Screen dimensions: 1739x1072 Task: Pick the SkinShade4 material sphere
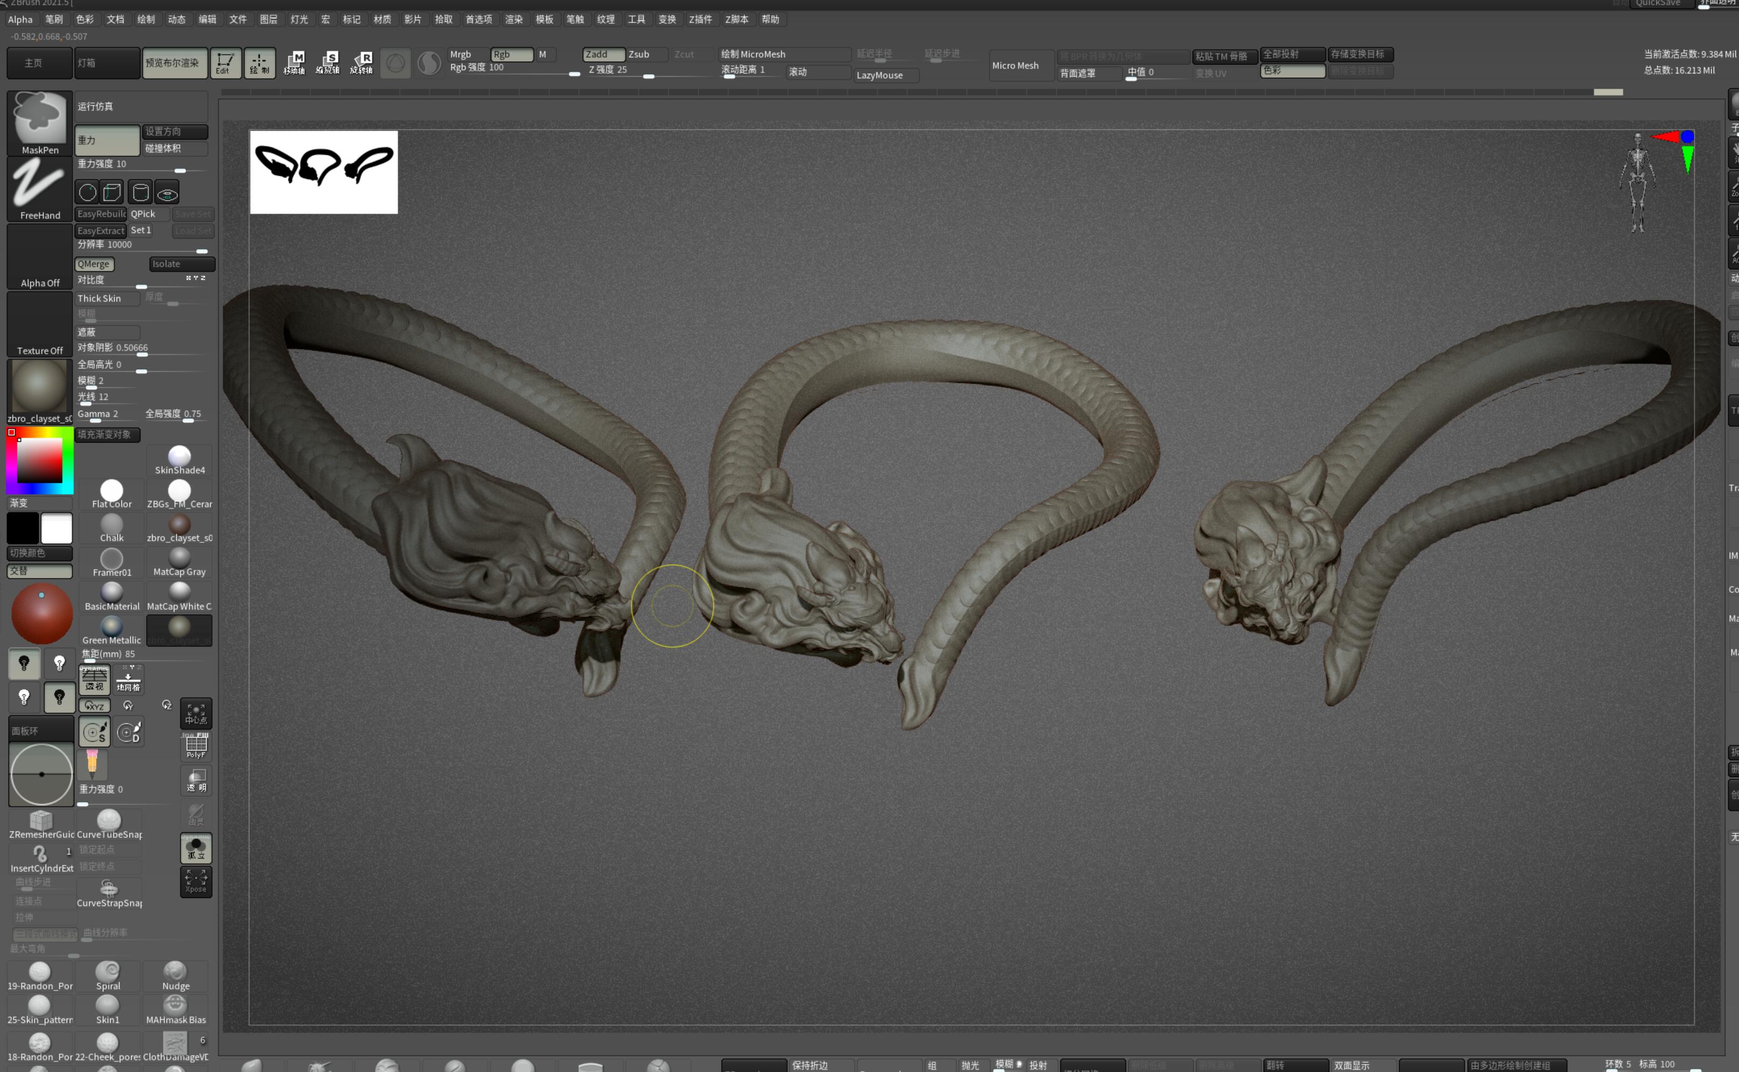[x=180, y=460]
